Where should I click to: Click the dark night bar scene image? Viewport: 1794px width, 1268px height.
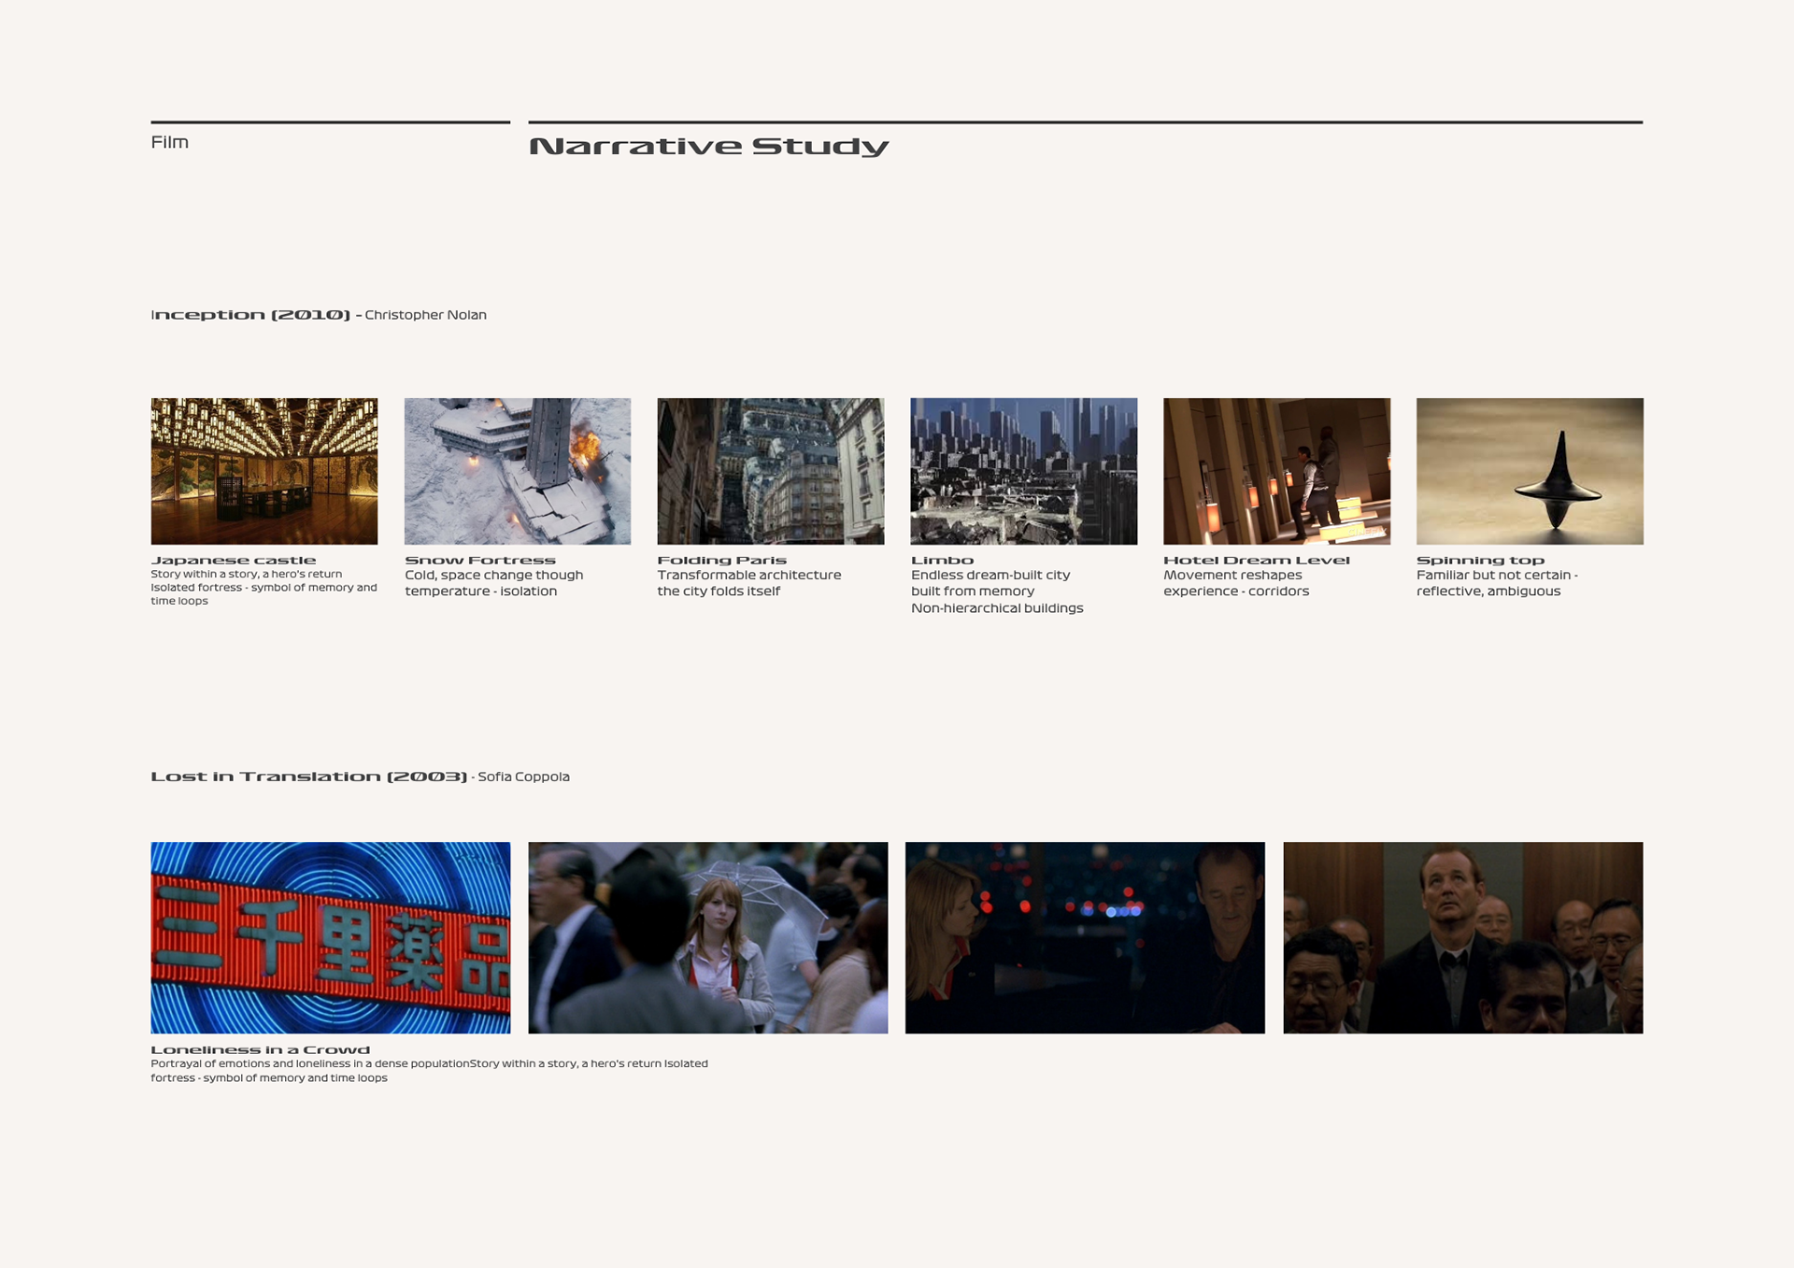point(1085,937)
